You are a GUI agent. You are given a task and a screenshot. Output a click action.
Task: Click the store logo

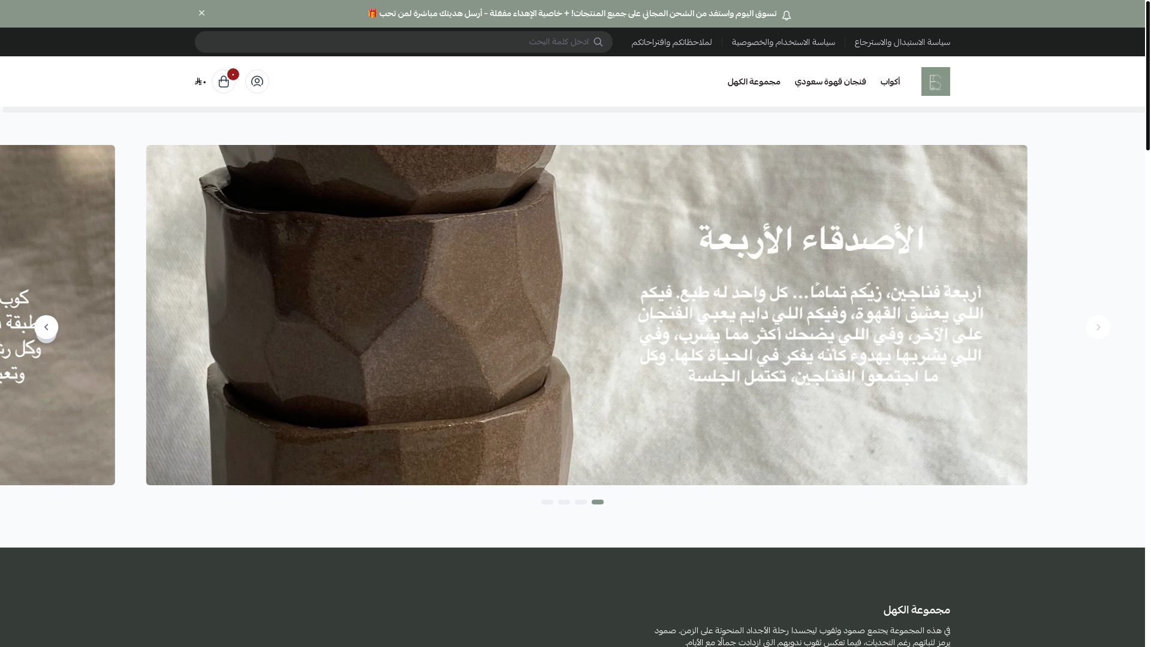(x=935, y=81)
